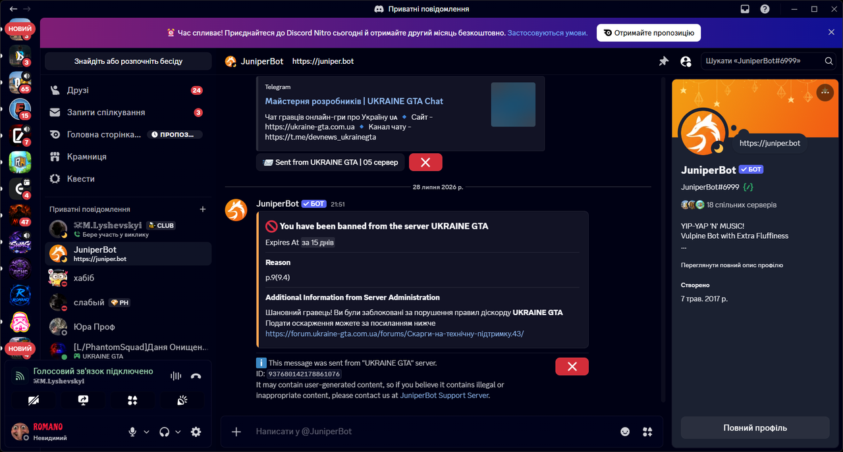Open server with red E icon, badge 15
The height and width of the screenshot is (452, 843).
point(20,109)
